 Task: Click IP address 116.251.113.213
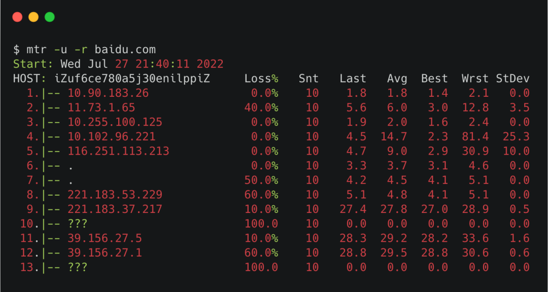(118, 151)
